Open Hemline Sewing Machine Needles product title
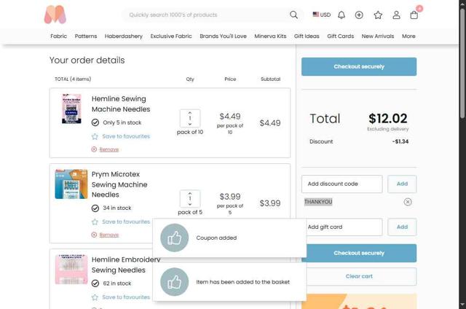466x309 pixels. (x=121, y=103)
